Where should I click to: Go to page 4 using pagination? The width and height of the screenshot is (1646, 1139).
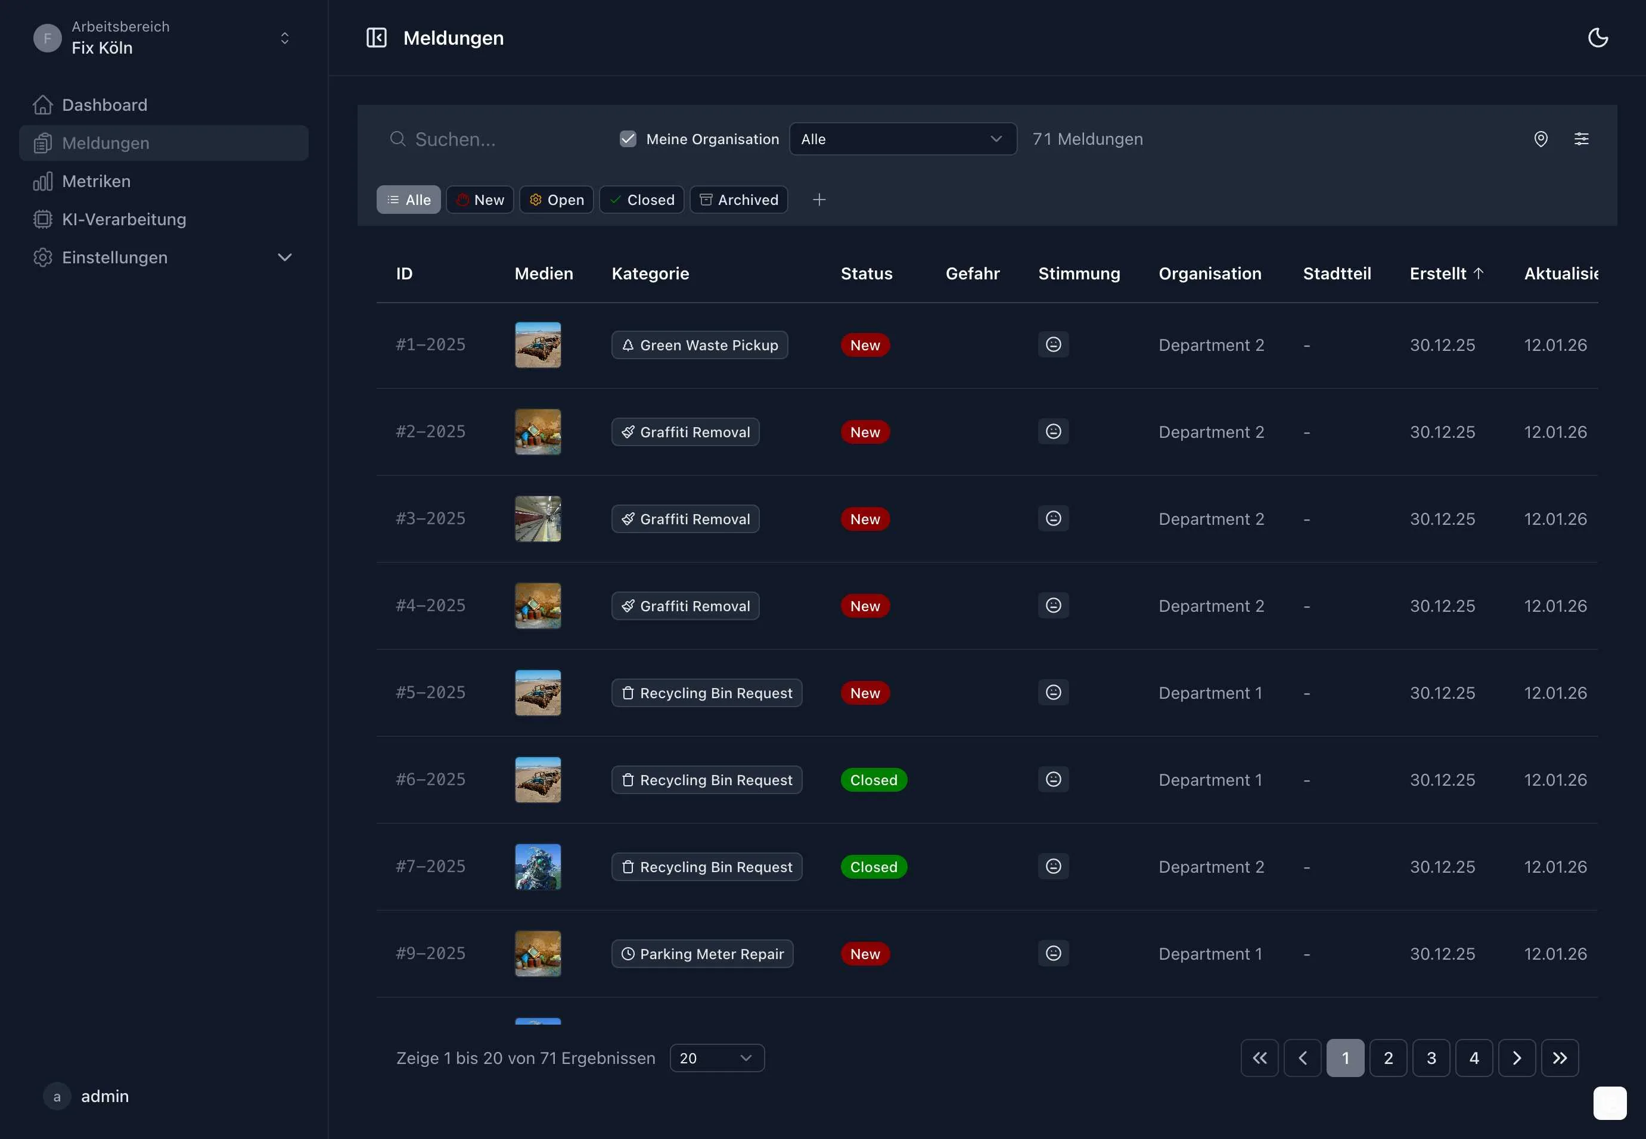(x=1474, y=1057)
